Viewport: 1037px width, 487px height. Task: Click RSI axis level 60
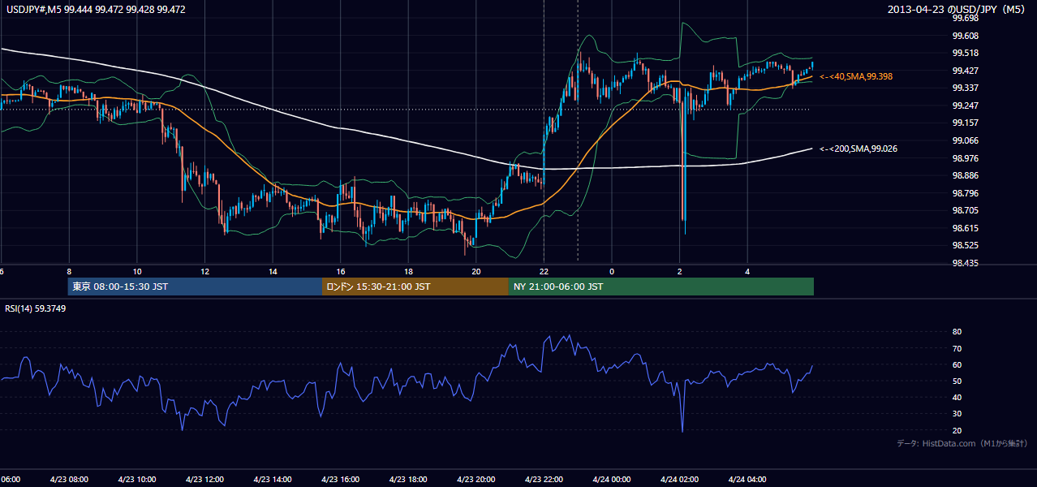(957, 364)
